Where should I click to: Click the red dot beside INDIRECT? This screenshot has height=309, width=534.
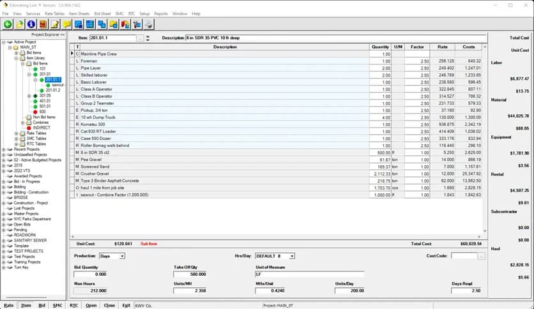tap(29, 128)
